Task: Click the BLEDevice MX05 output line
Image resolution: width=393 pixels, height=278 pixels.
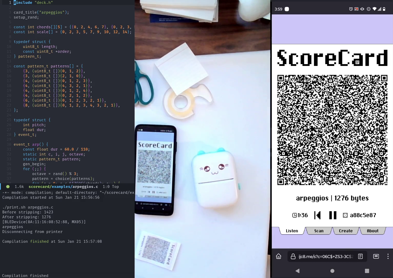Action: 44,222
